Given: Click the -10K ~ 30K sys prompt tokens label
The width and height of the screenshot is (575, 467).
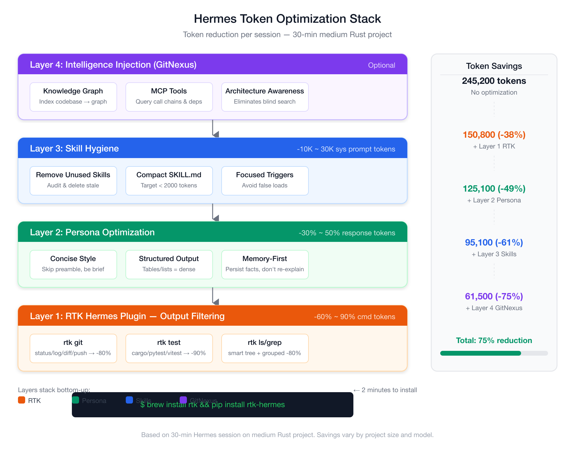Looking at the screenshot, I should point(346,149).
